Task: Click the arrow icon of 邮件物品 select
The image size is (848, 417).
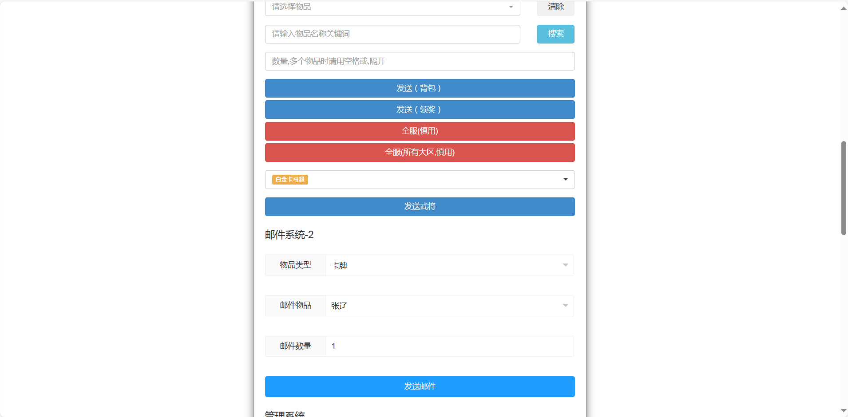Action: (x=565, y=306)
